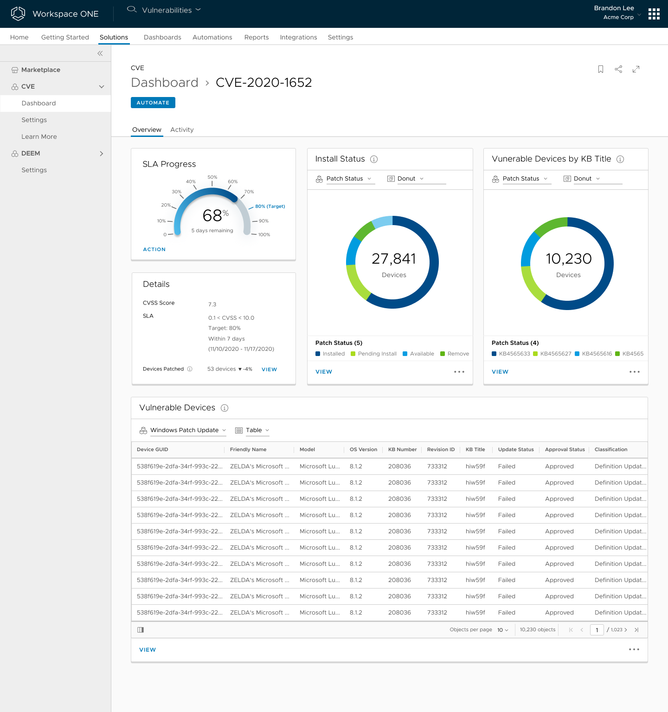Image resolution: width=668 pixels, height=712 pixels.
Task: Open Settings under CVE in sidebar
Action: tap(34, 120)
